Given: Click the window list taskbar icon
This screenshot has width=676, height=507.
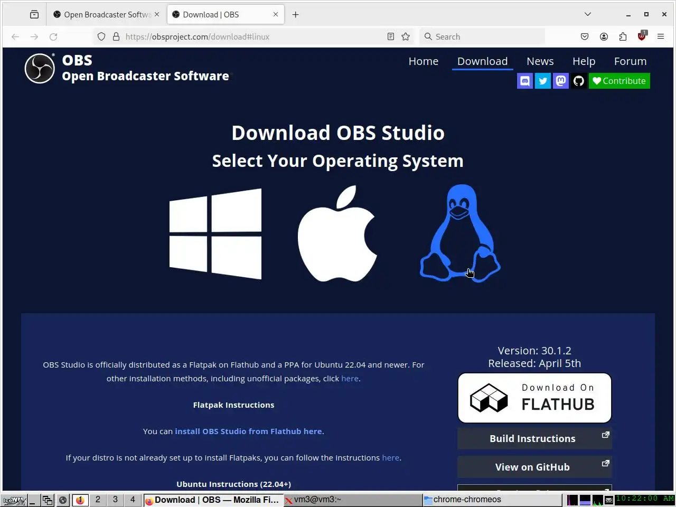Looking at the screenshot, I should 48,500.
